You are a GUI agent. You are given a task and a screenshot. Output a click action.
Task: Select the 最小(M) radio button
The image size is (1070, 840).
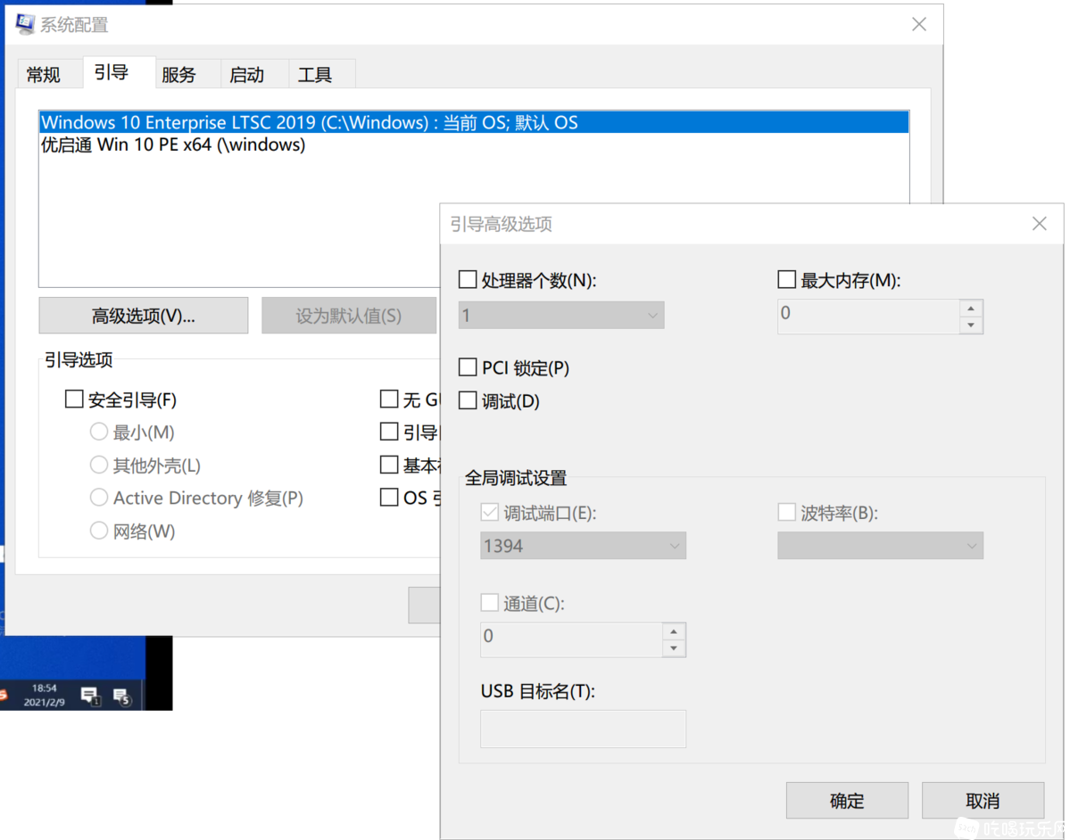pos(99,432)
